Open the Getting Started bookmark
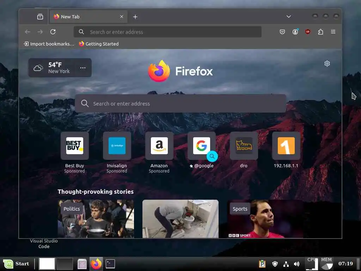The image size is (361, 271). (99, 44)
